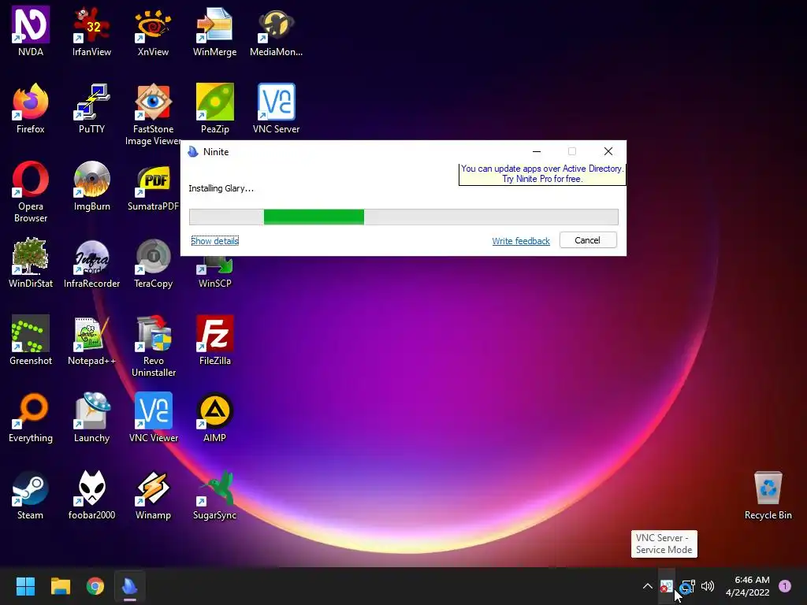Screen dimensions: 807x605
Task: Select the Steam desktop icon
Action: (31, 495)
